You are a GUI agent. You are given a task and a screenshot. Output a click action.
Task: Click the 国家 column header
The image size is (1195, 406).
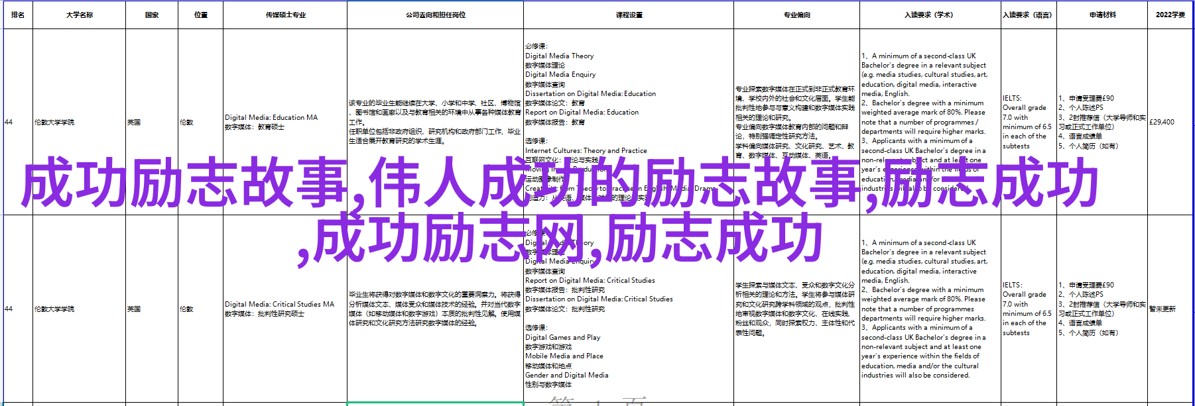click(152, 15)
